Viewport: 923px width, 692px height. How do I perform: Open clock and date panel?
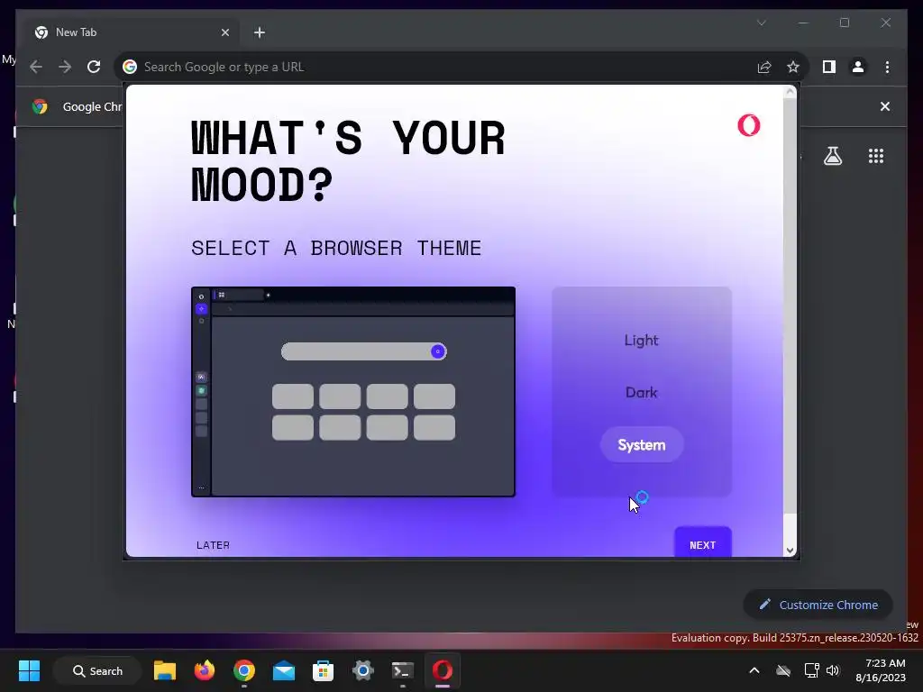point(881,670)
